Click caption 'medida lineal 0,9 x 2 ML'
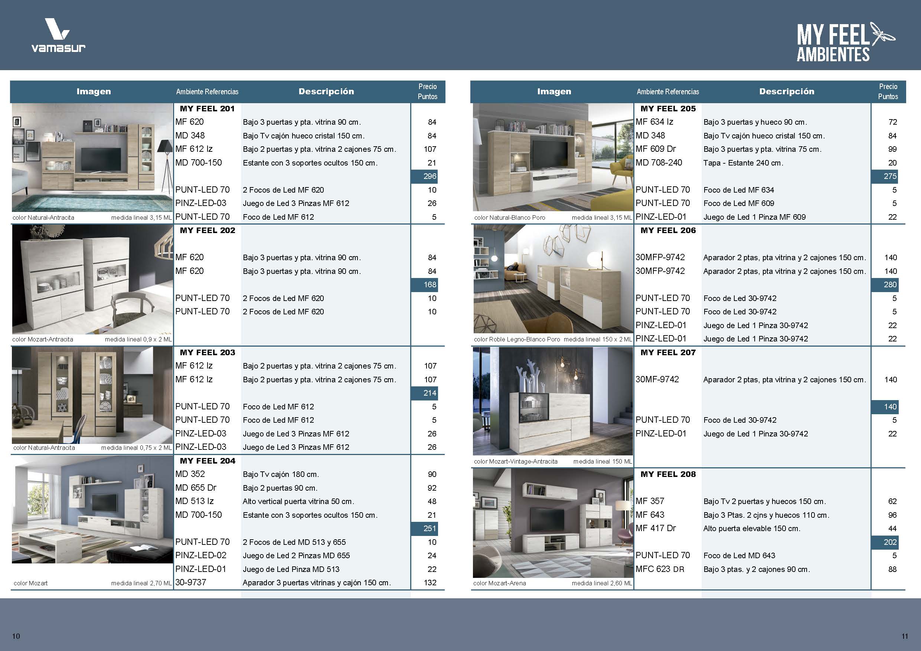This screenshot has height=651, width=921. coord(138,339)
